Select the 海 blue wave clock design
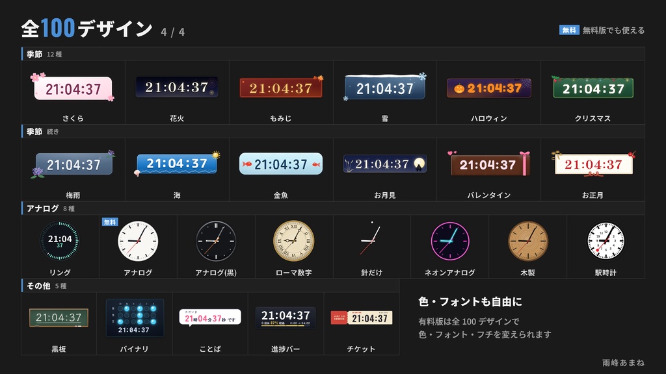The width and height of the screenshot is (666, 374). tap(177, 164)
